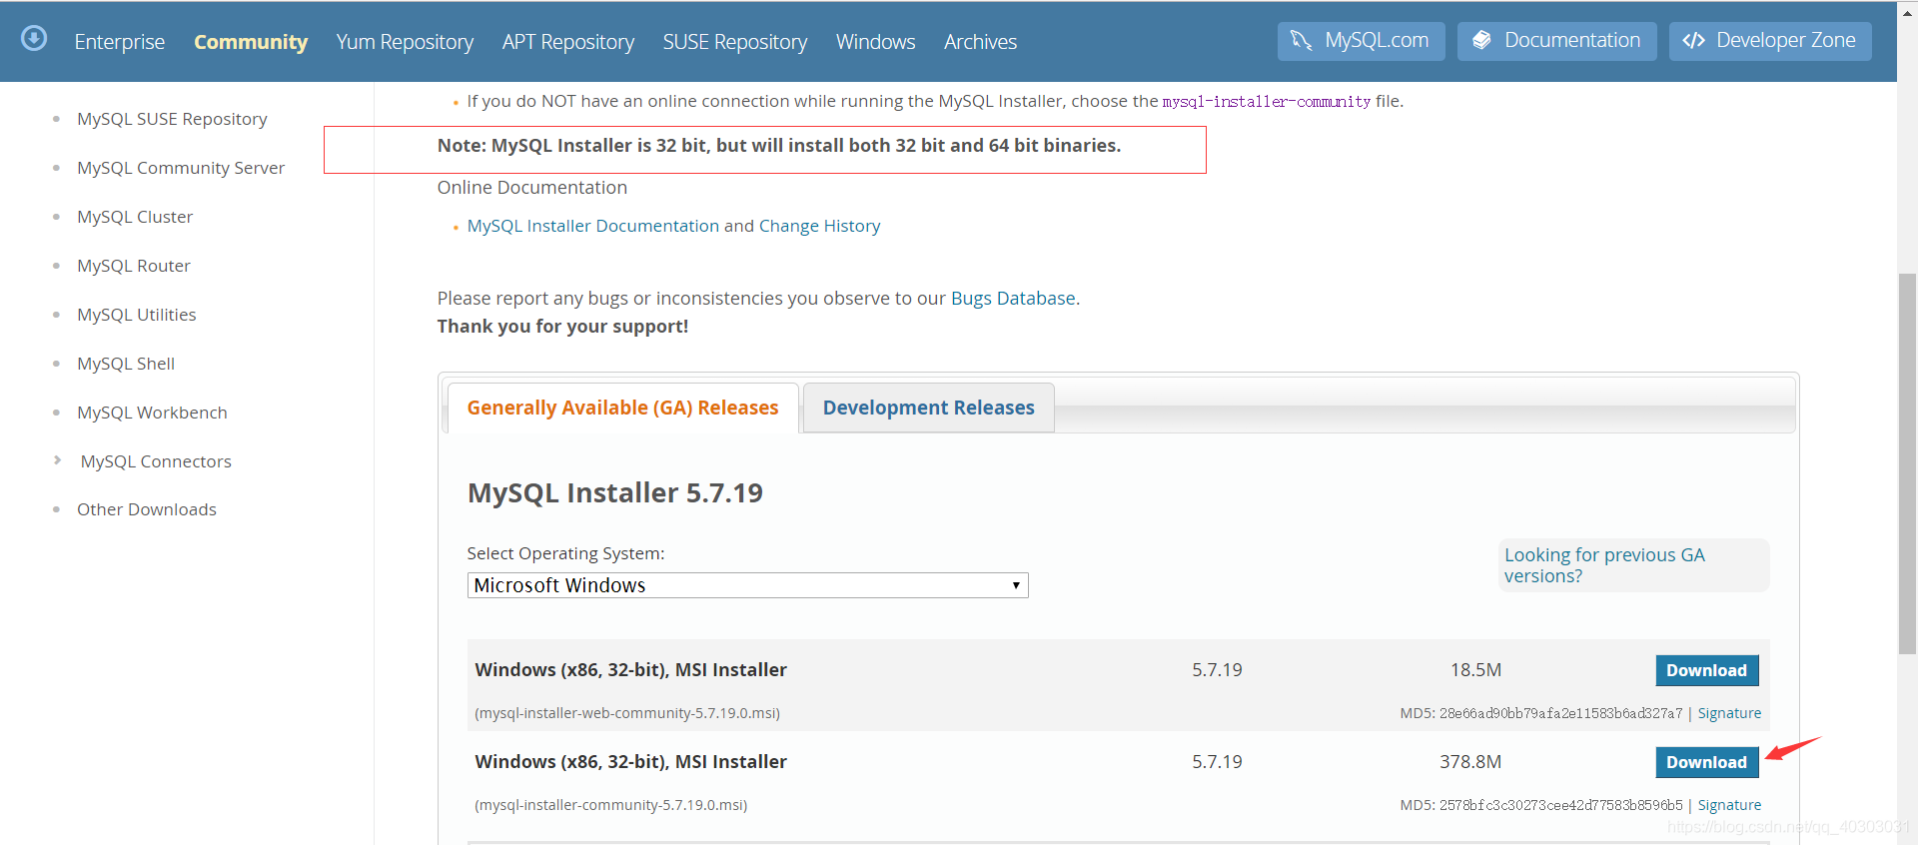Click the book icon on the Documentation button
The width and height of the screenshot is (1918, 845).
point(1481,41)
